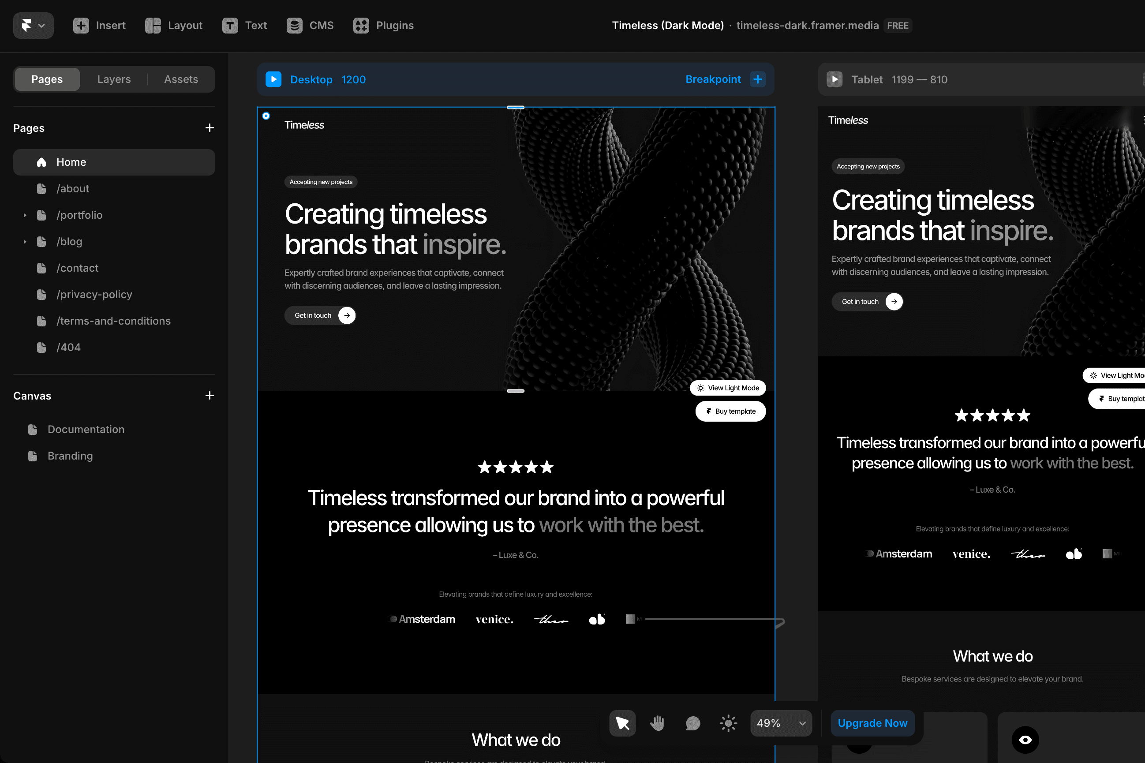Screen dimensions: 1145x763
Task: Toggle canvas light/dark theme sun icon
Action: point(728,723)
